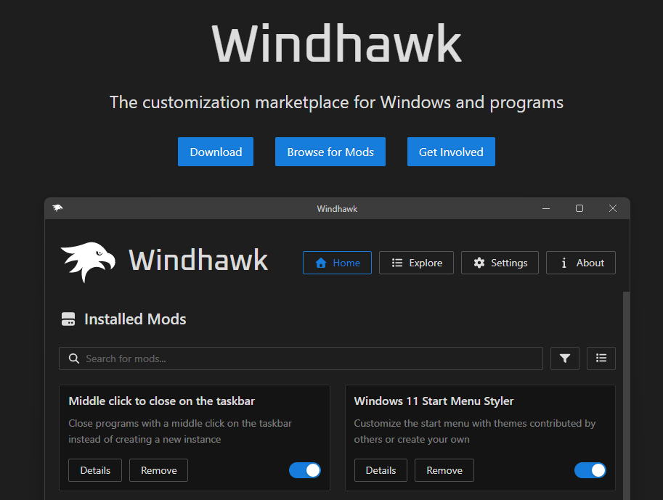663x500 pixels.
Task: Open Browse for Mods
Action: pos(330,152)
